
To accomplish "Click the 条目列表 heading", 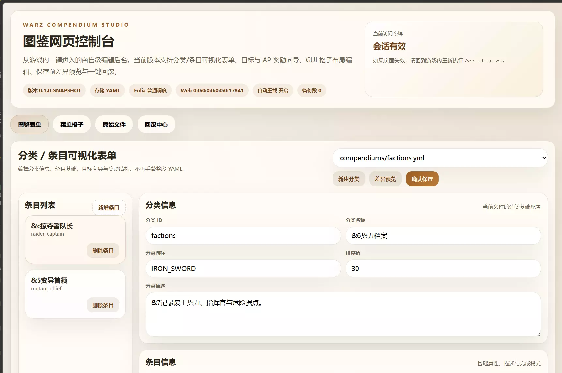I will tap(40, 205).
